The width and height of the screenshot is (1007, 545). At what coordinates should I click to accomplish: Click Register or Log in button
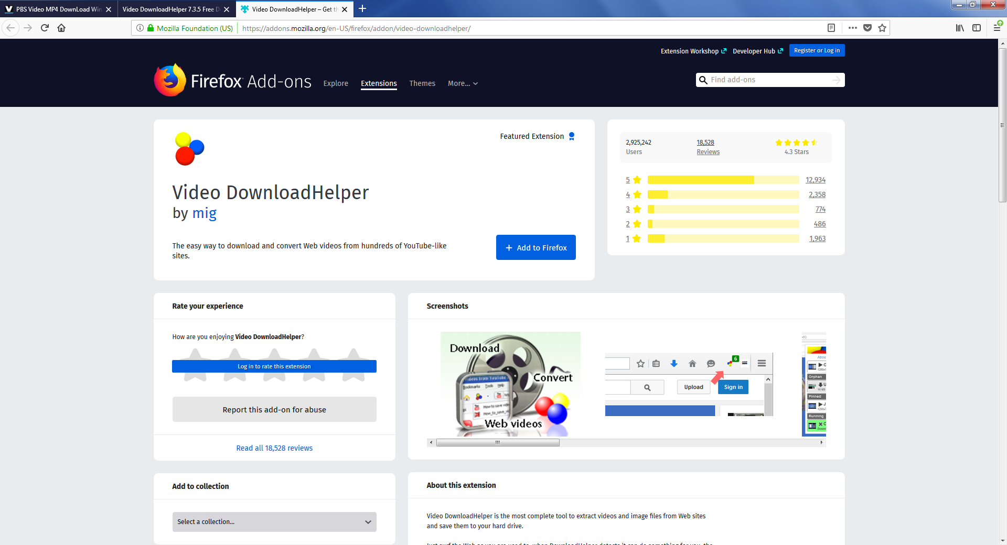click(817, 50)
